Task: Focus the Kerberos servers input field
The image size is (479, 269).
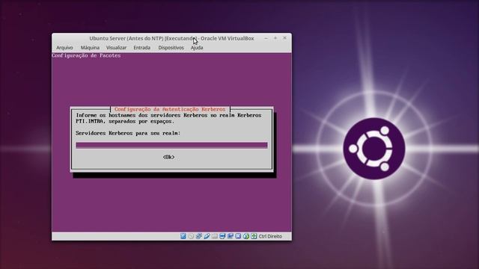Action: (171, 145)
